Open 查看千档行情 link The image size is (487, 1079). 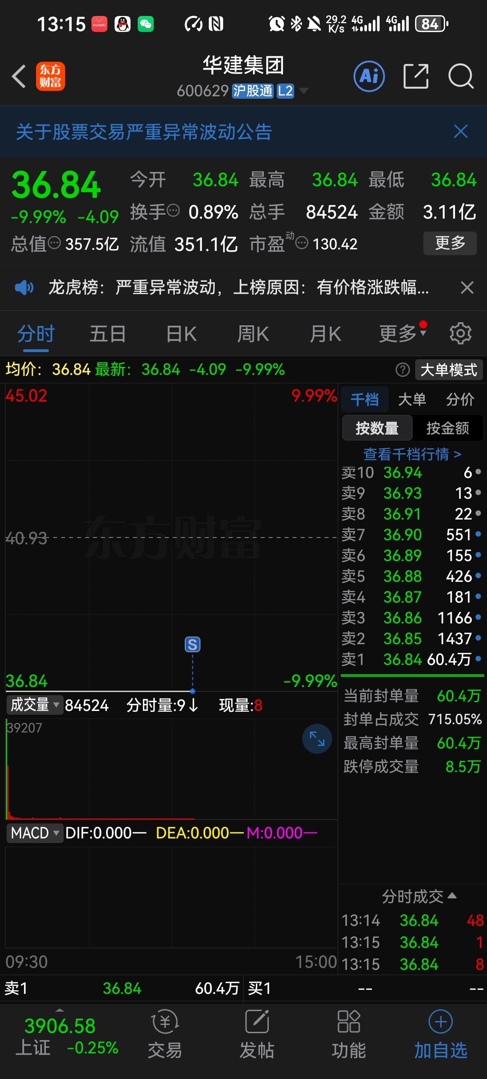412,454
